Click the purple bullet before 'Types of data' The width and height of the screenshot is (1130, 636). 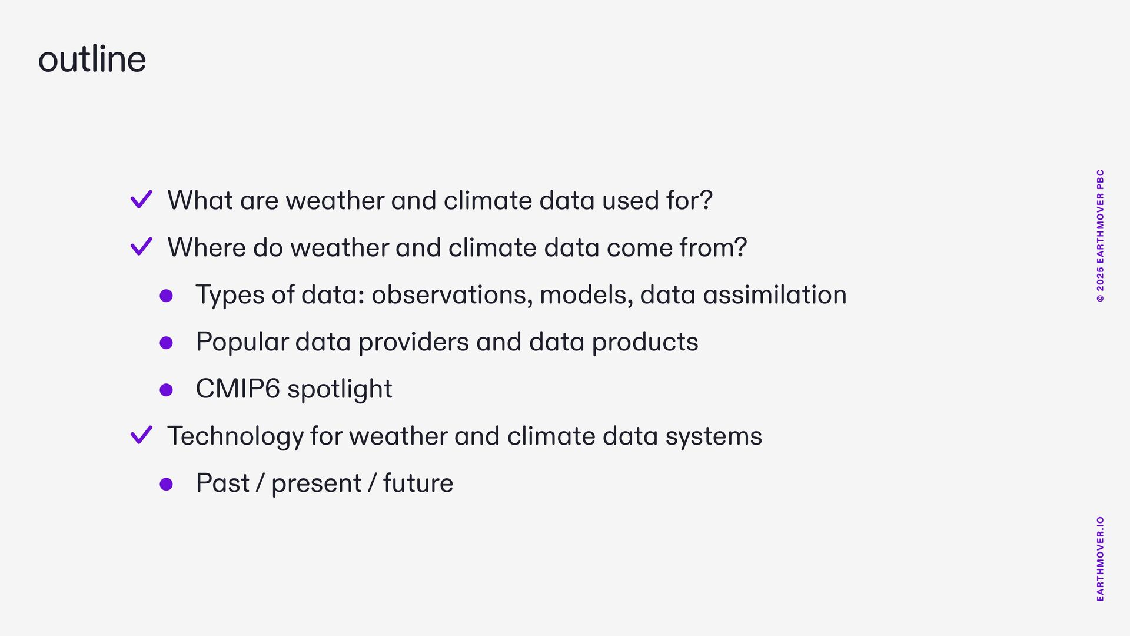click(x=167, y=296)
